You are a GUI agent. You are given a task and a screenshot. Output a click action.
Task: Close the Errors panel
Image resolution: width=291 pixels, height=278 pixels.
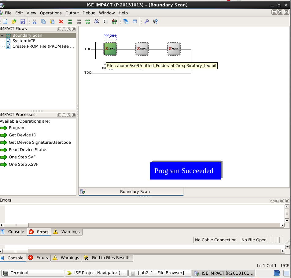point(287,201)
